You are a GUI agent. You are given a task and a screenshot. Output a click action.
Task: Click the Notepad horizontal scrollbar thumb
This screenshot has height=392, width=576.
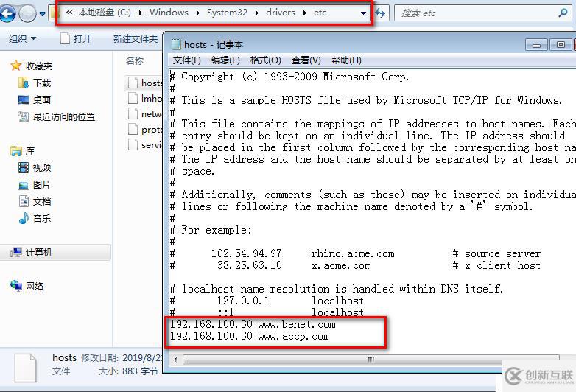(370, 360)
